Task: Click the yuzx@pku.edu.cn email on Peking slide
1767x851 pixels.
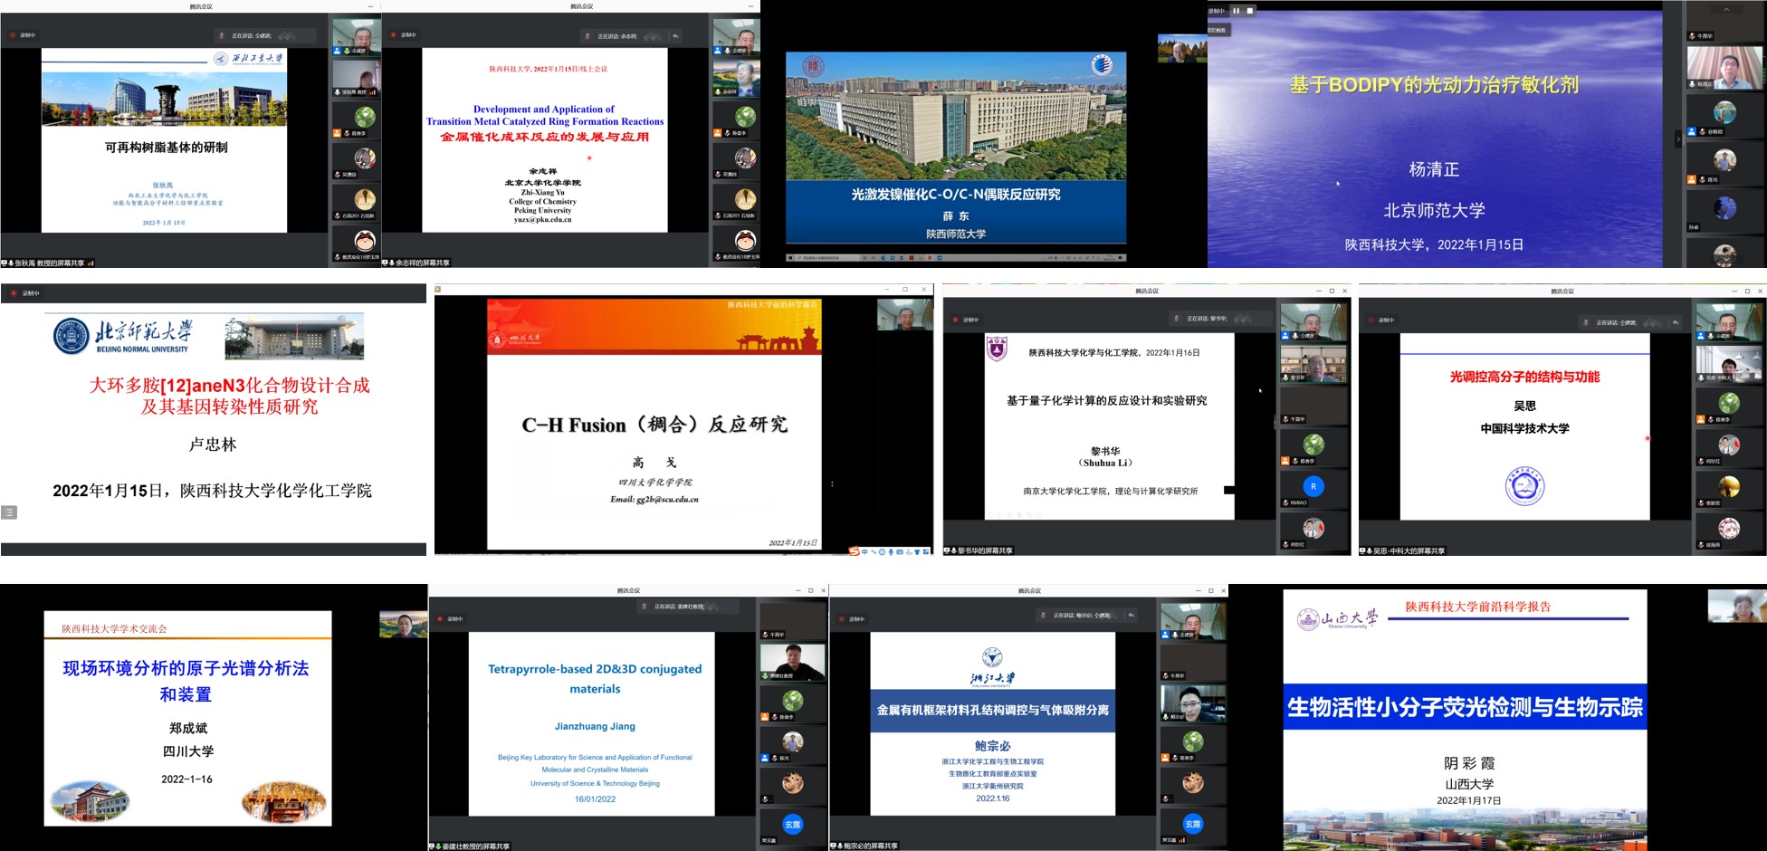Action: (x=542, y=219)
